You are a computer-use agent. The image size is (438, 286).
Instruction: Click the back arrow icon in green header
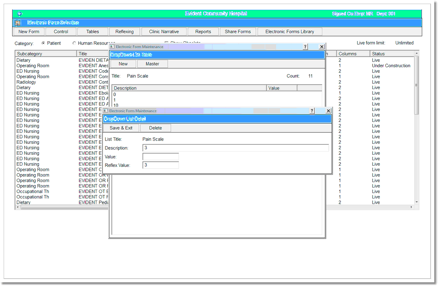pos(19,13)
